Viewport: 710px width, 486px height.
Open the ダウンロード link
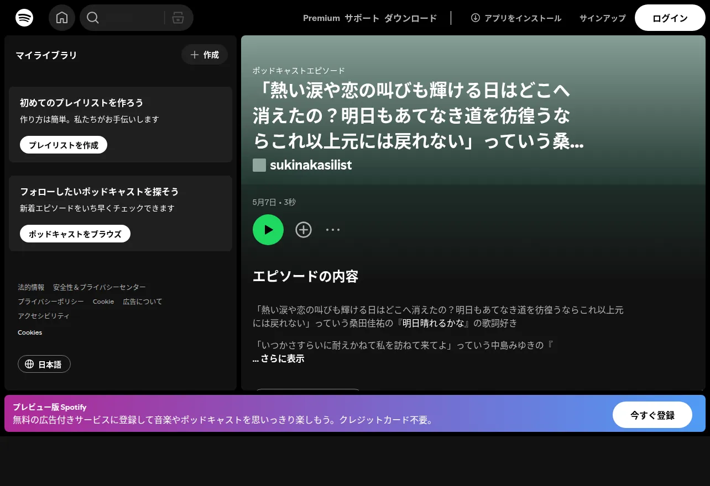click(410, 18)
